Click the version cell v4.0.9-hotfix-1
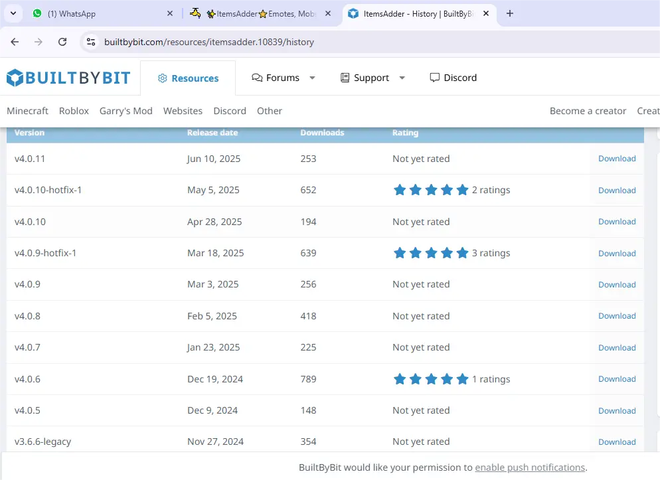660x480 pixels. pyautogui.click(x=45, y=253)
